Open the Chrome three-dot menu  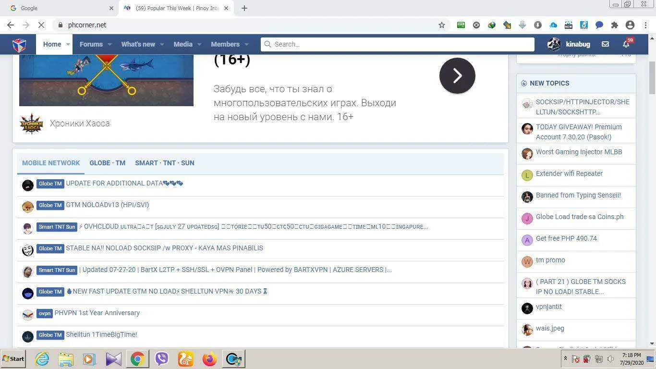click(x=645, y=25)
